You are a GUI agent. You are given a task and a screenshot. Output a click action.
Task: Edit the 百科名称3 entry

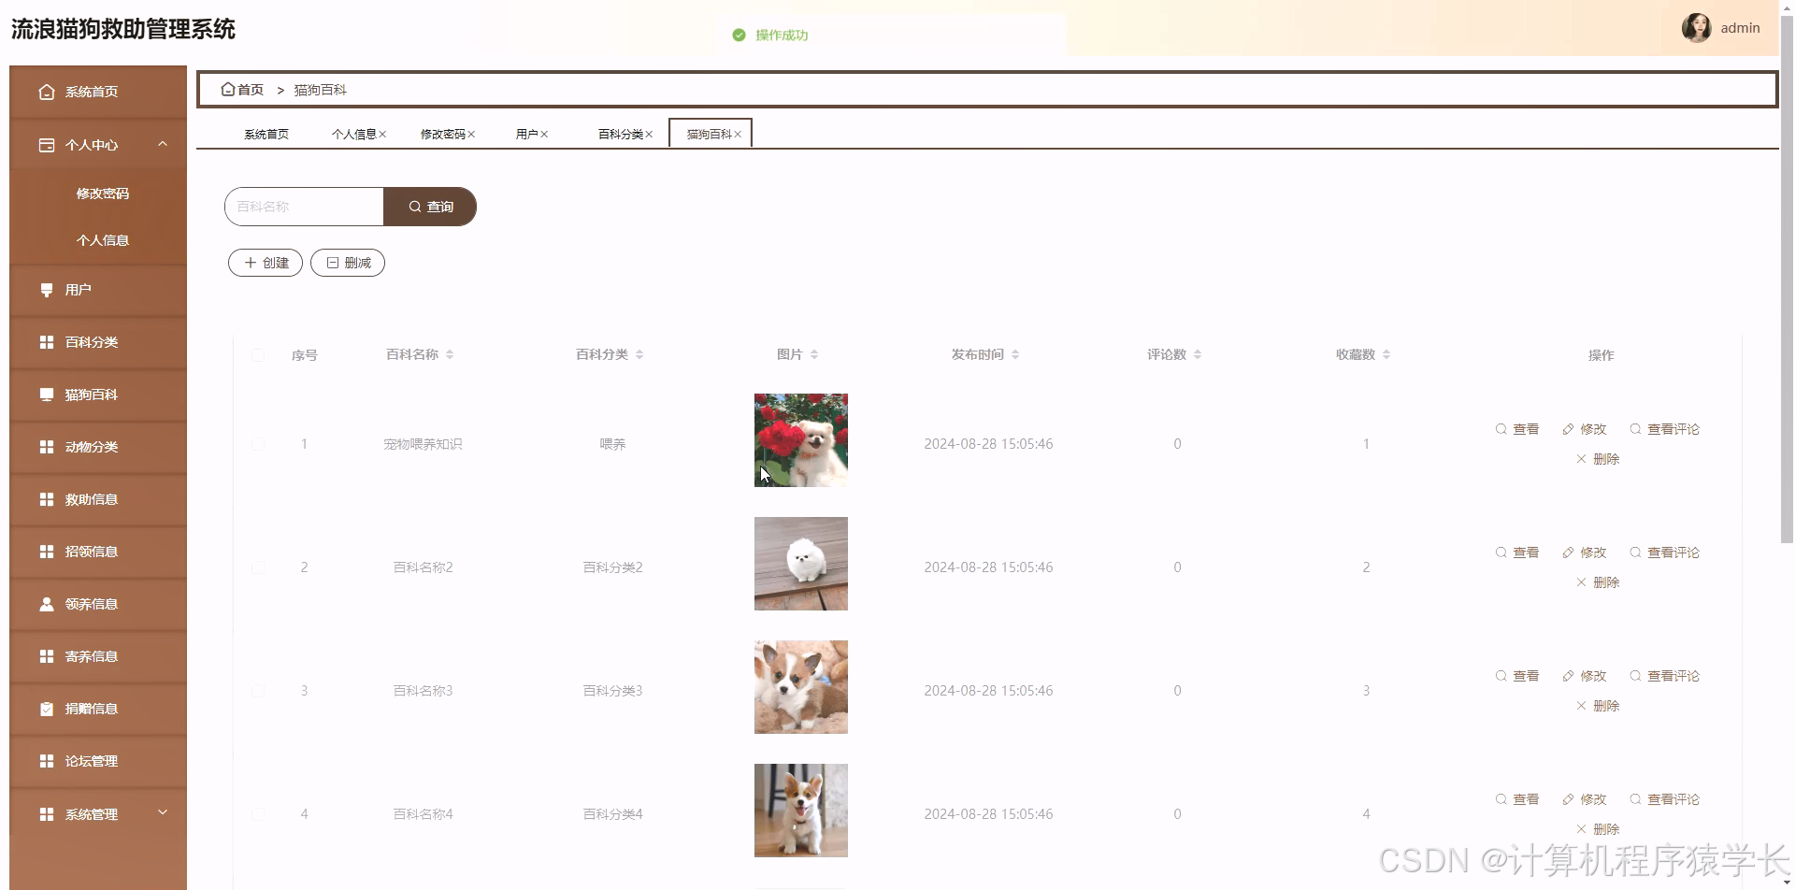[1584, 676]
